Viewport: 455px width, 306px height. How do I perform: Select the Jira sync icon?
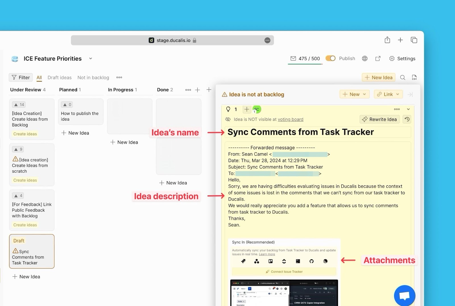tap(243, 261)
